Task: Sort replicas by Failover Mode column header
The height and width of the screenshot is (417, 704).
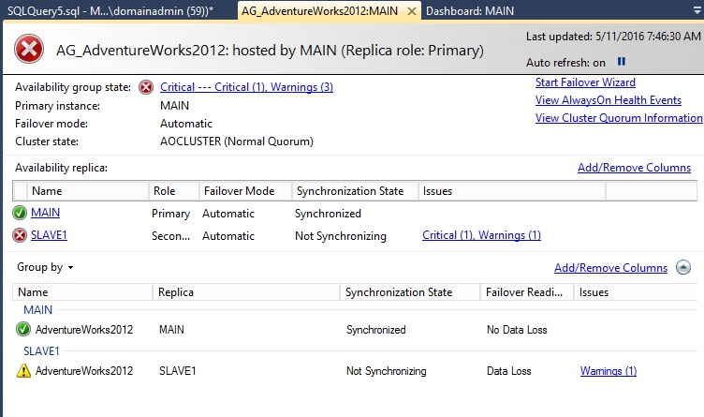Action: tap(245, 191)
